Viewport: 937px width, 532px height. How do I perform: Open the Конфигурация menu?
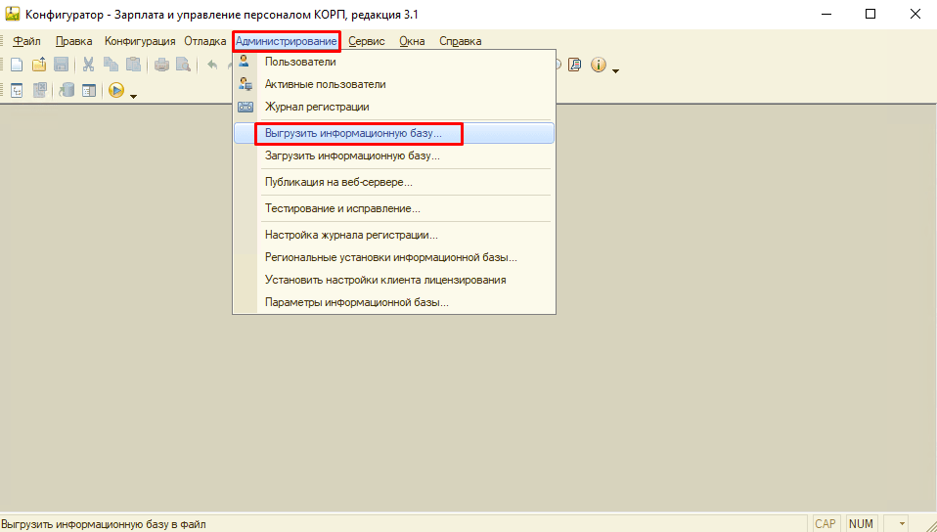pyautogui.click(x=140, y=41)
